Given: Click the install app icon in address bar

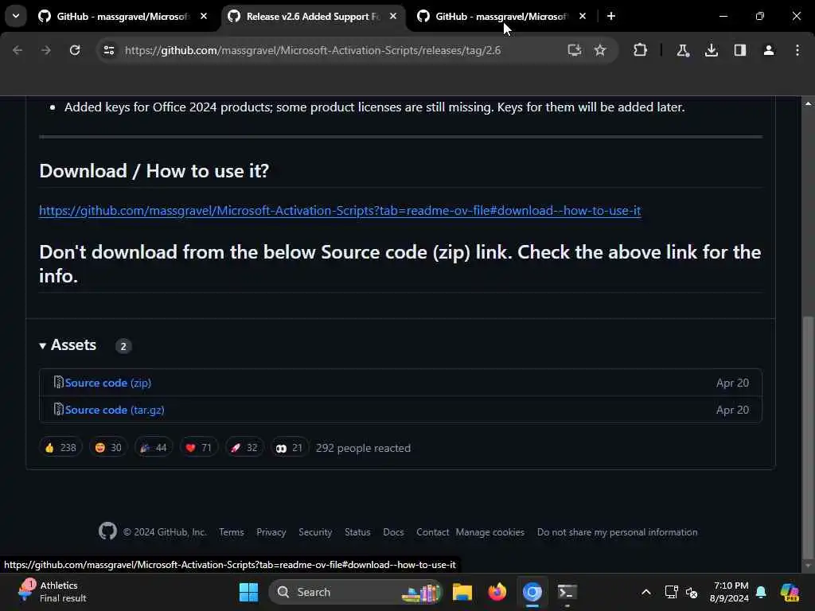Looking at the screenshot, I should (x=575, y=50).
